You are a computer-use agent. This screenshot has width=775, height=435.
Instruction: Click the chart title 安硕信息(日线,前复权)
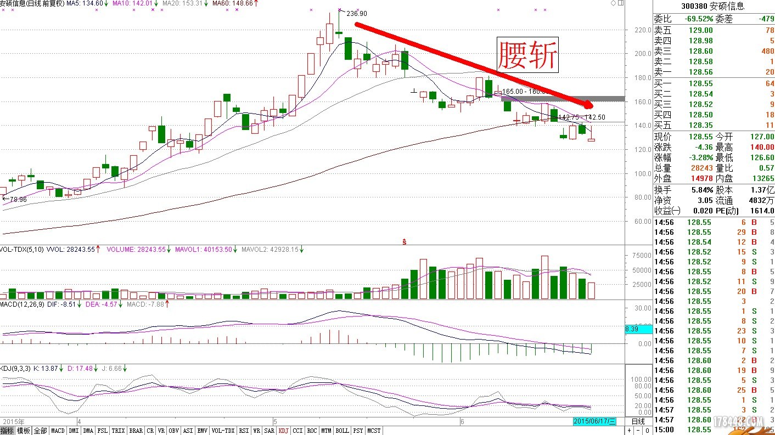tap(32, 3)
